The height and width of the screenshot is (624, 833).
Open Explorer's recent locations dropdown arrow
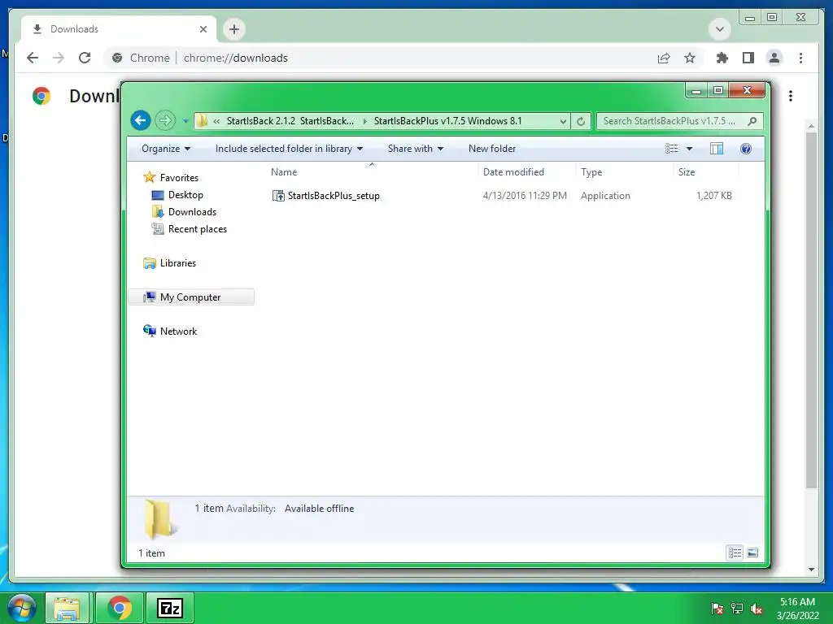(x=185, y=121)
